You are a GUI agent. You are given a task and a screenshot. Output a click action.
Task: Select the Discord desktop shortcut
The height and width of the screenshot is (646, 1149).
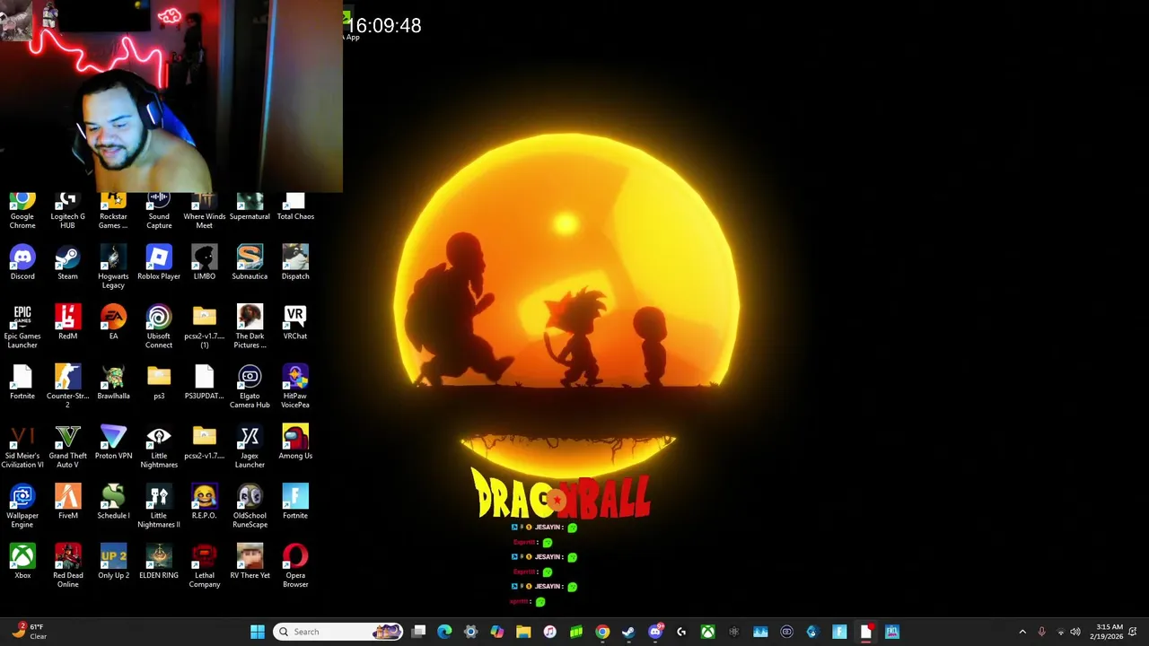point(22,263)
